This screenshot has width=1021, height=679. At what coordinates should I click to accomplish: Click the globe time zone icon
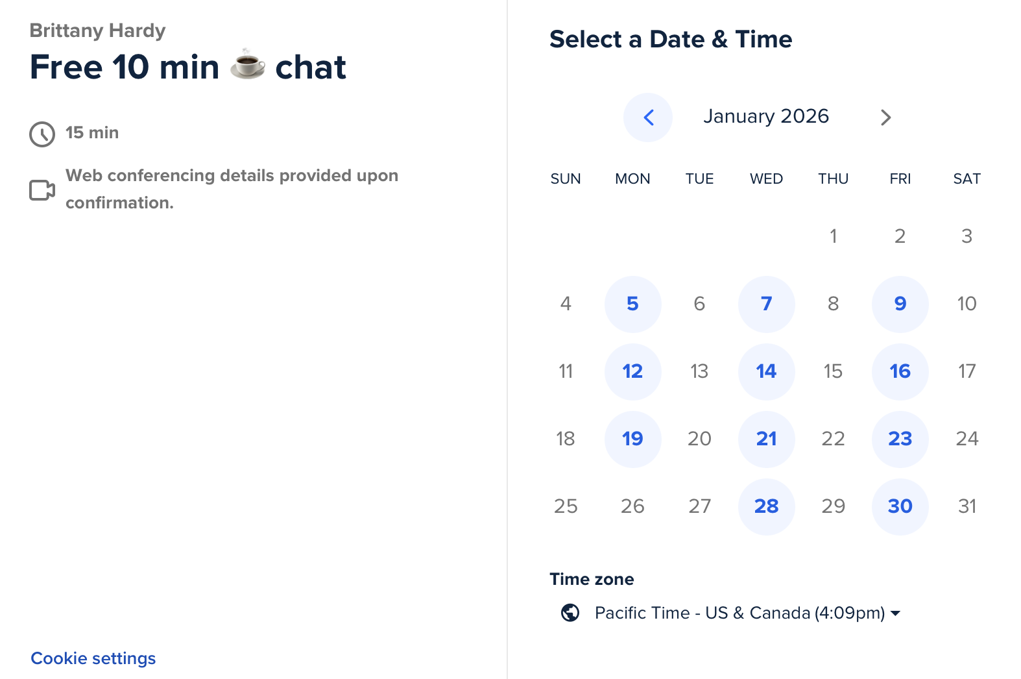[570, 613]
